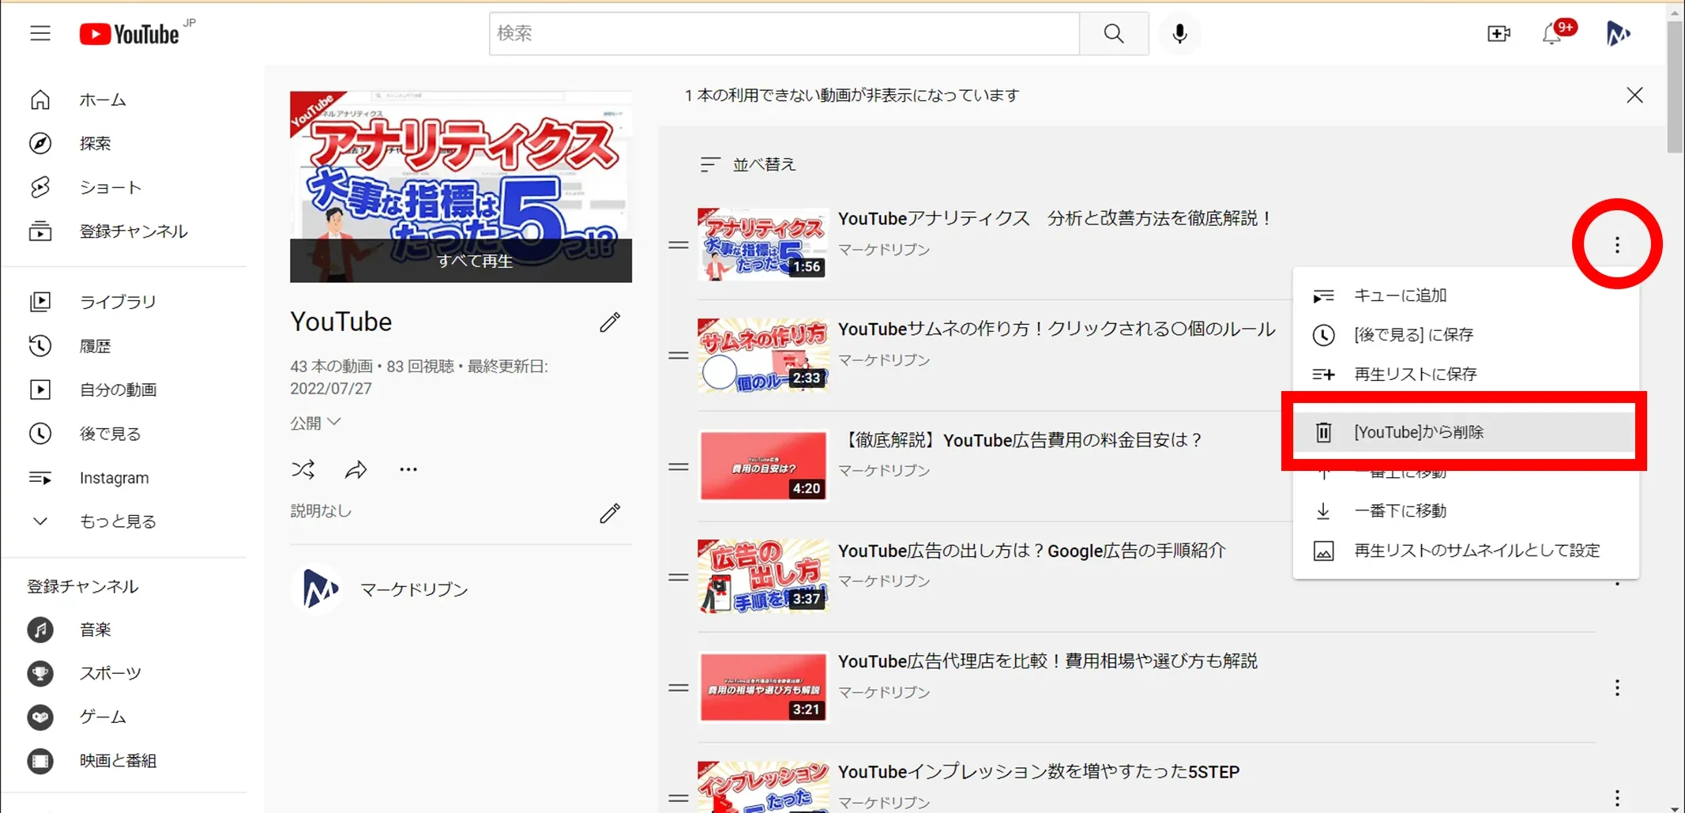Grab drag handle of 広告費用 row
Viewport: 1685px width, 813px height.
(679, 466)
